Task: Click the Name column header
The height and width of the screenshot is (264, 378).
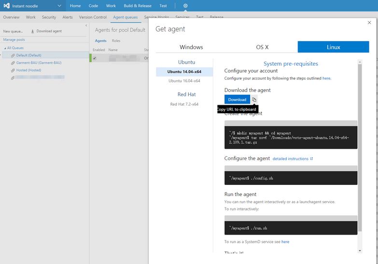Action: click(x=113, y=50)
